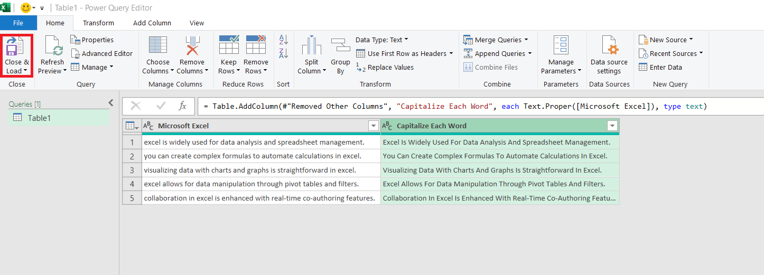Select row number 1

(x=132, y=142)
